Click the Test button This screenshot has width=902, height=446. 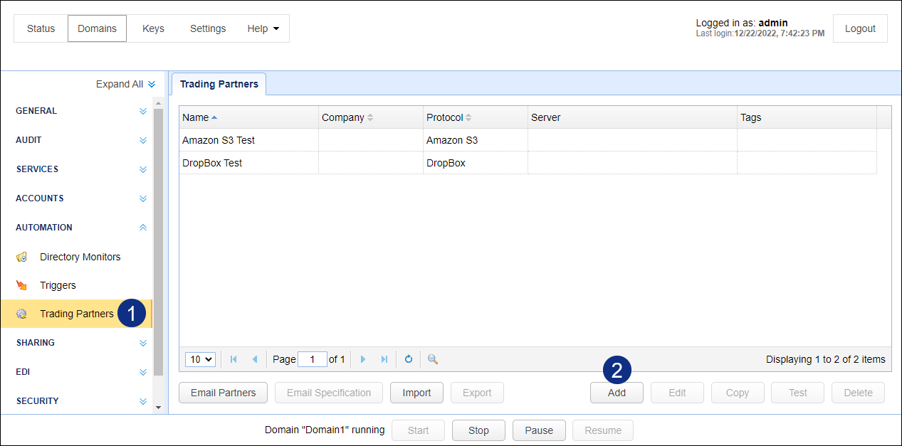click(x=798, y=393)
